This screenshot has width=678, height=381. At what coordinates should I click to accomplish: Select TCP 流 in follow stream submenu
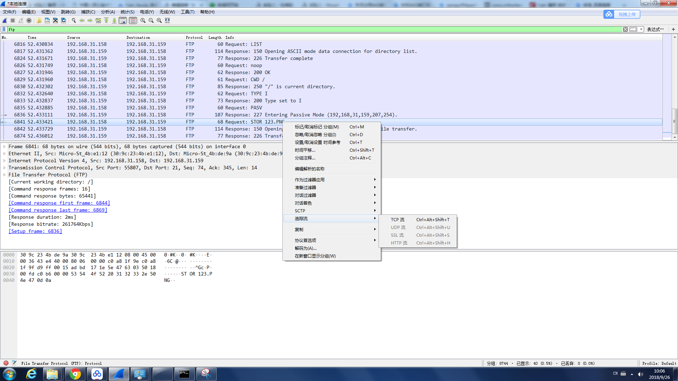398,219
